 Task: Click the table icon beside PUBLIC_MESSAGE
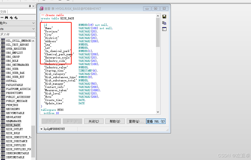coord(3,101)
